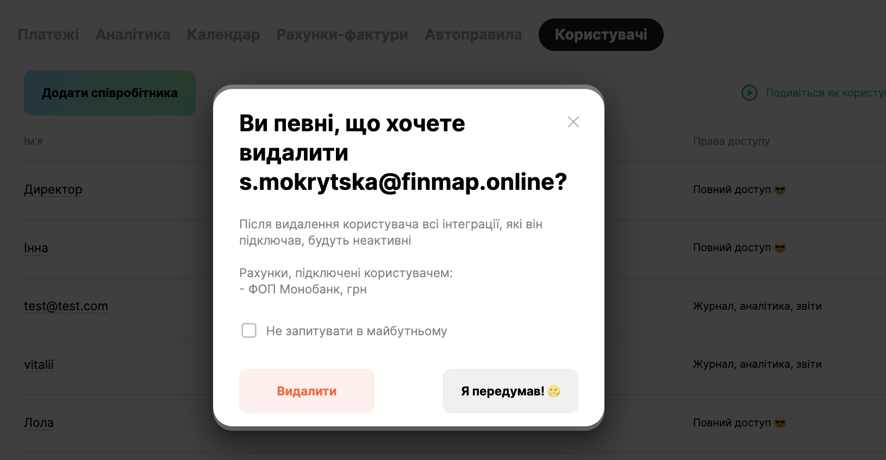
Task: Tick 'Не запитувати в майбутньому' checkbox
Action: coord(249,330)
